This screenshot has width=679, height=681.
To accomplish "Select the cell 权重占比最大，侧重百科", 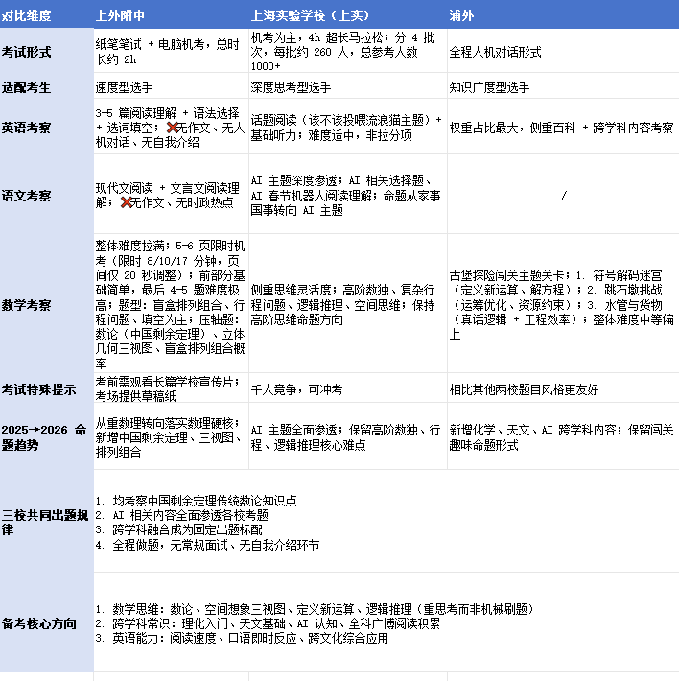I will 563,127.
